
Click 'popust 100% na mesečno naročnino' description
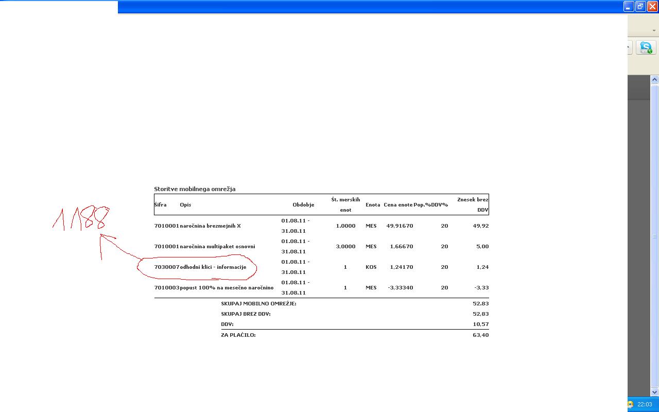click(227, 287)
